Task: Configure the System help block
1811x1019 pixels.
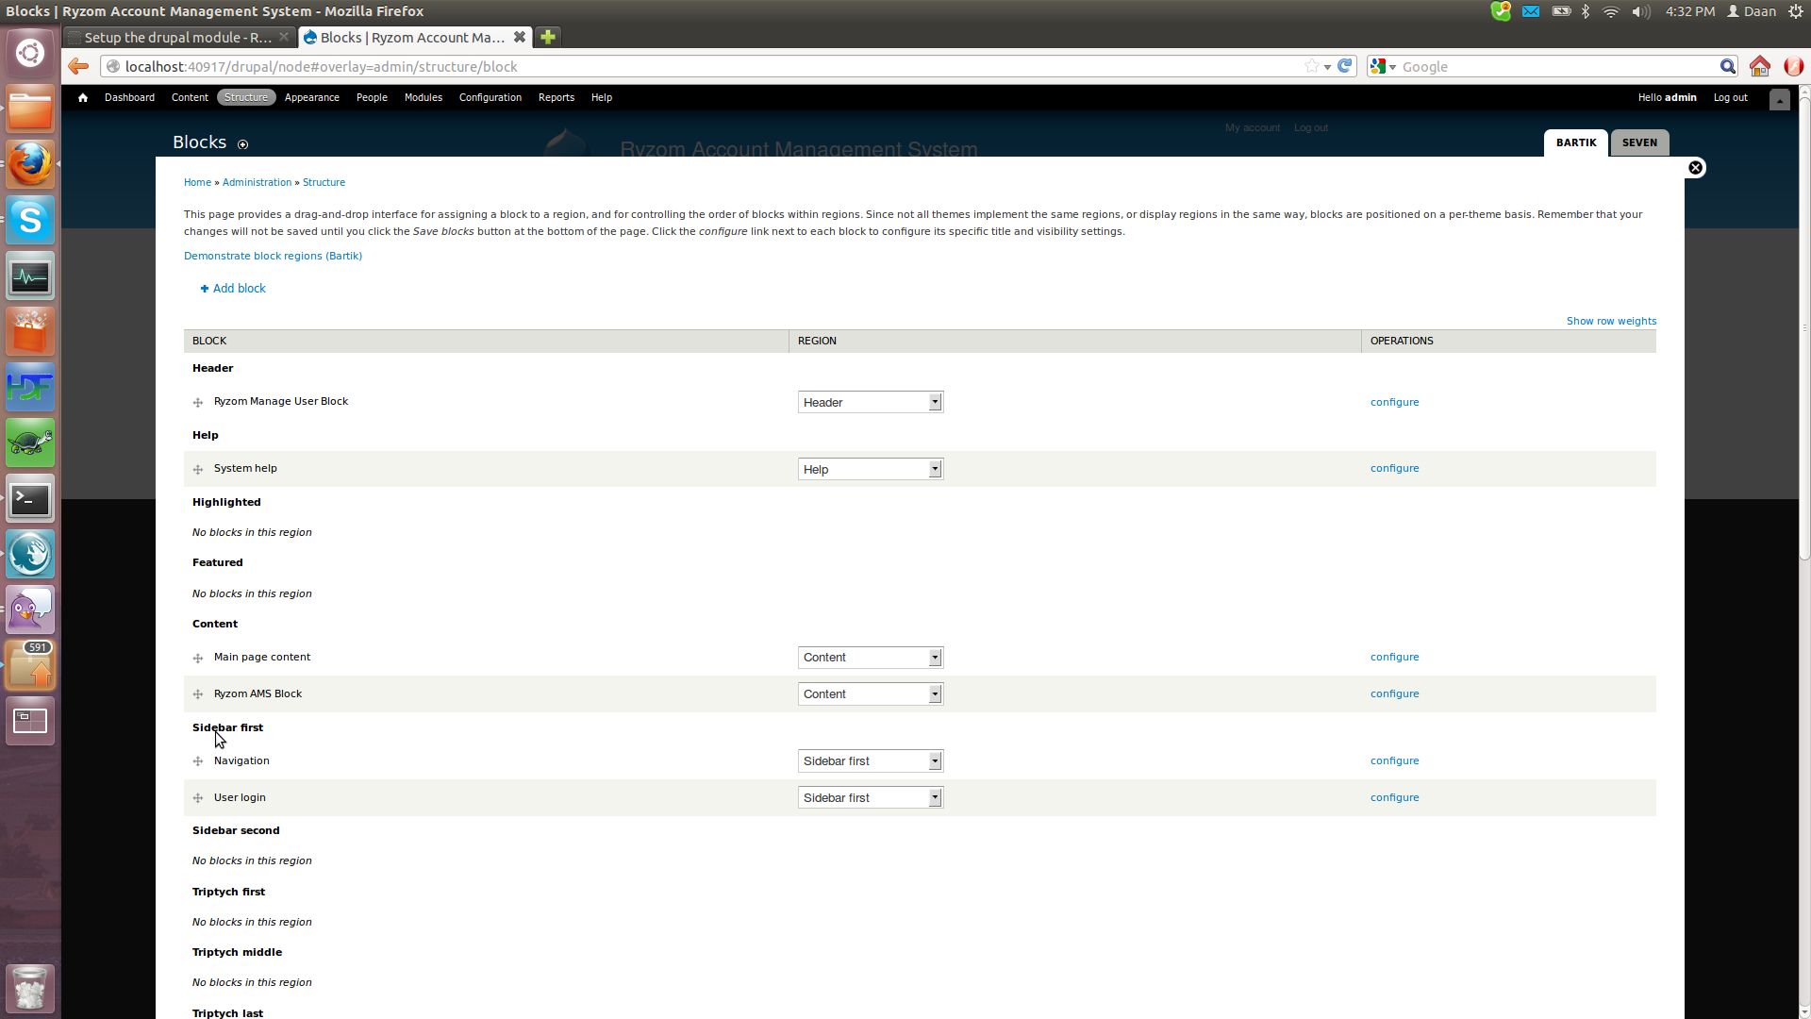Action: point(1394,468)
